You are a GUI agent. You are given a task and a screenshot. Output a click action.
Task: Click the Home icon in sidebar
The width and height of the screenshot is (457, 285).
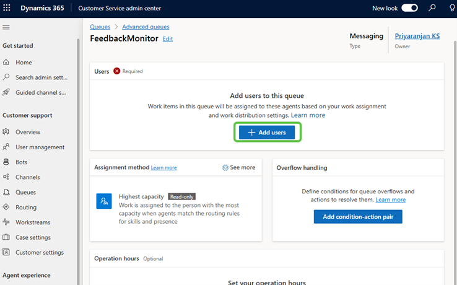(6, 63)
